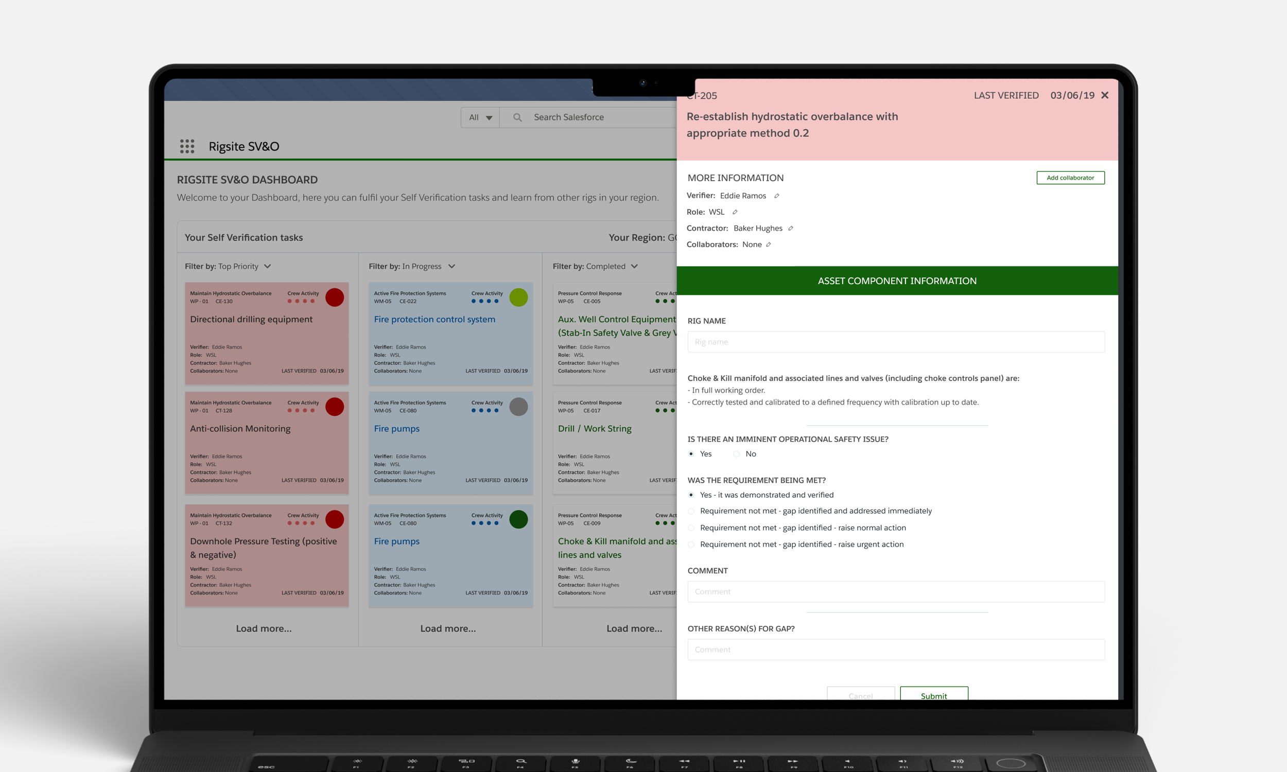This screenshot has width=1287, height=772.
Task: Edit the Role pencil icon
Action: pyautogui.click(x=735, y=212)
